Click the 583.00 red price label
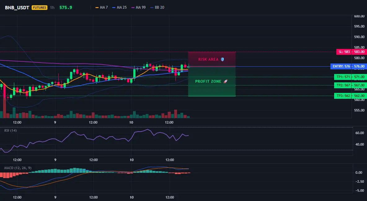 [x=359, y=52]
